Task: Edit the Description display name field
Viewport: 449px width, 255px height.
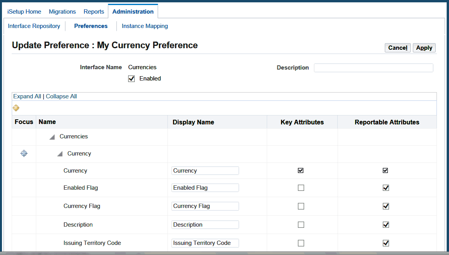Action: (205, 225)
